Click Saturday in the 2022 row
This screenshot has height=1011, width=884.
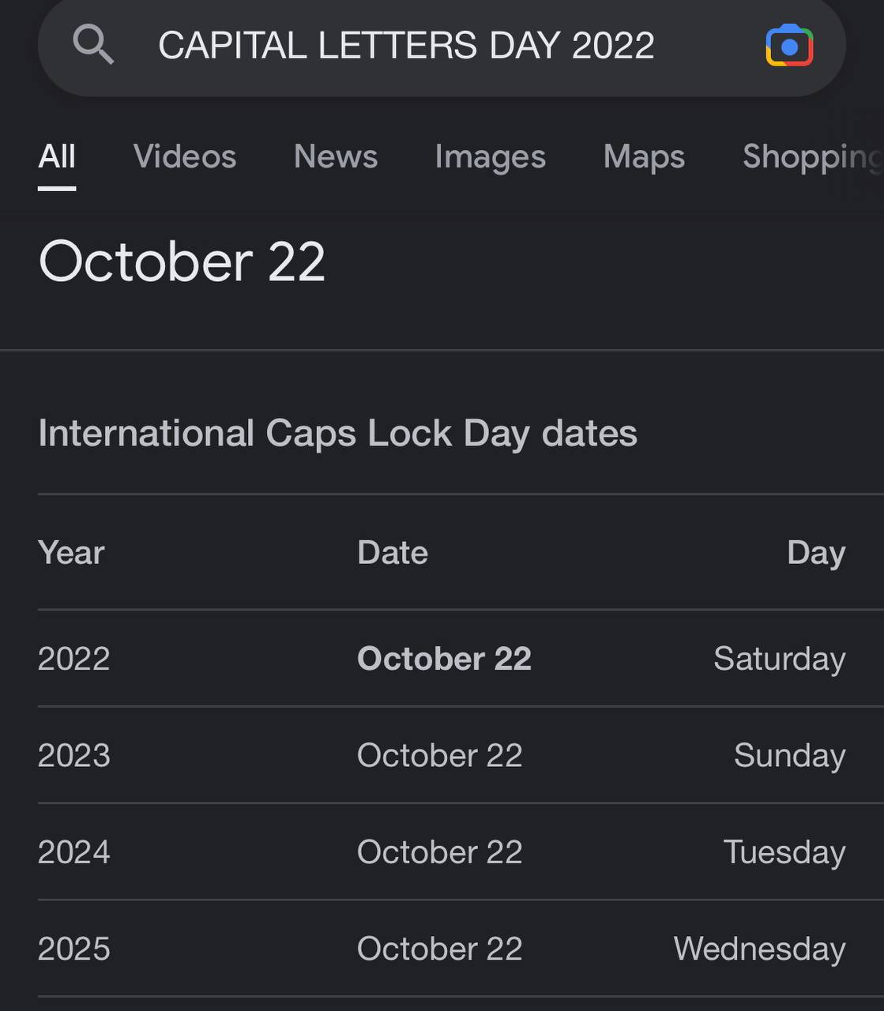pyautogui.click(x=780, y=660)
